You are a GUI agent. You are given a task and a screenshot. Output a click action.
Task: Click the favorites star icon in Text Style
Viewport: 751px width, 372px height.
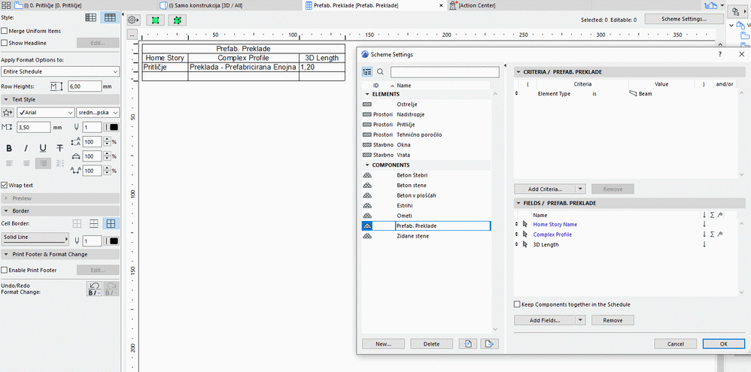pyautogui.click(x=8, y=113)
